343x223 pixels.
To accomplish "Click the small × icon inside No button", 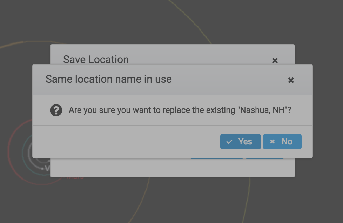I will pos(273,142).
